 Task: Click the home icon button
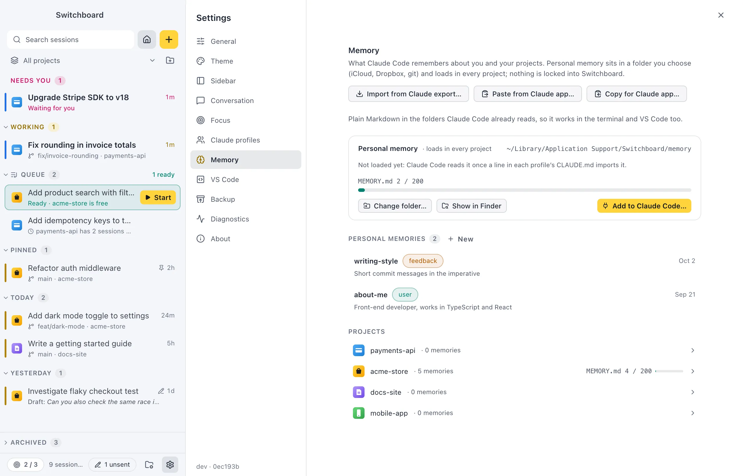pos(147,39)
